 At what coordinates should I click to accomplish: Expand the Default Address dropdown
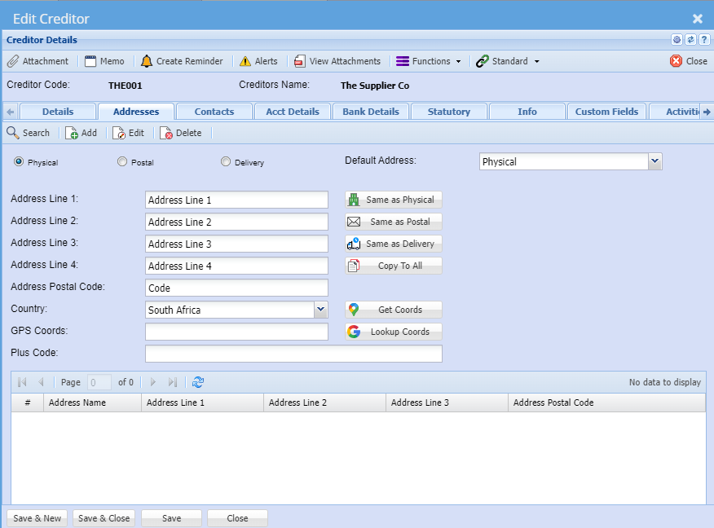[654, 161]
